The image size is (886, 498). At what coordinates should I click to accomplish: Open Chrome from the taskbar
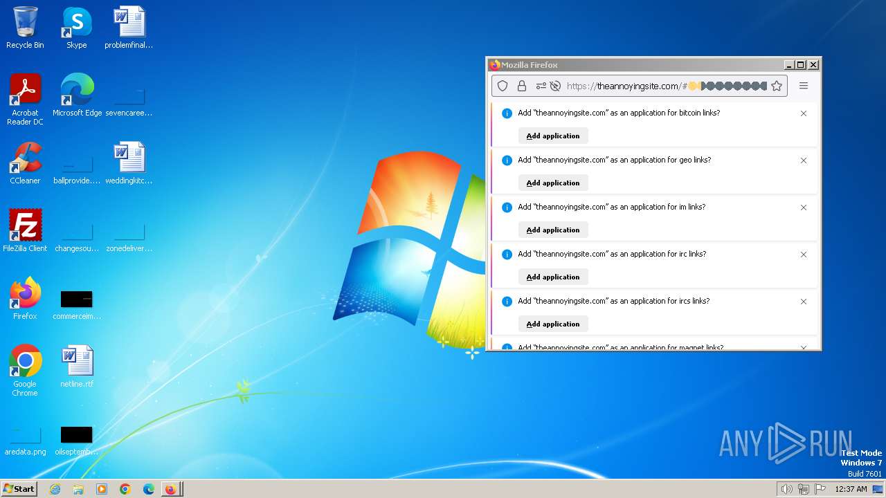[x=125, y=489]
